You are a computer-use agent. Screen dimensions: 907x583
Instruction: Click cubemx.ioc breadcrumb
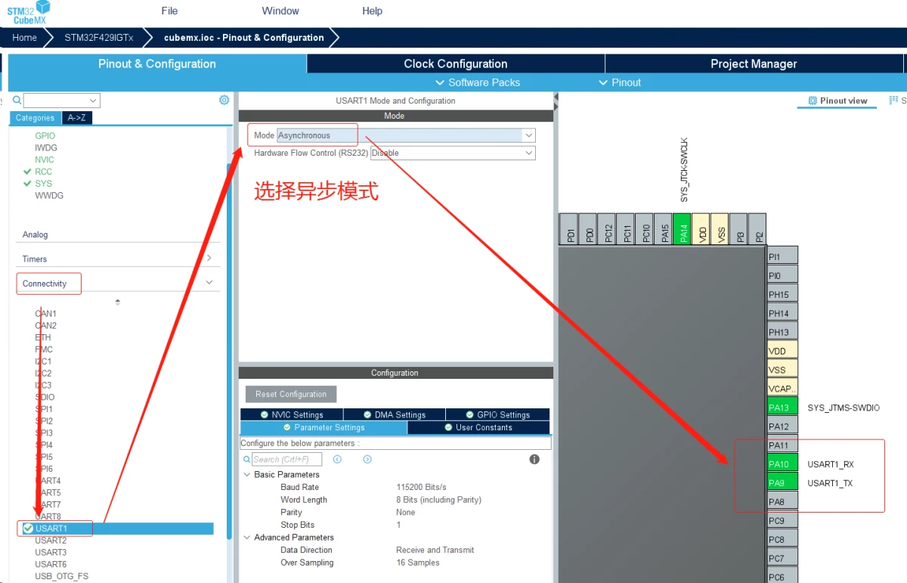tap(243, 38)
